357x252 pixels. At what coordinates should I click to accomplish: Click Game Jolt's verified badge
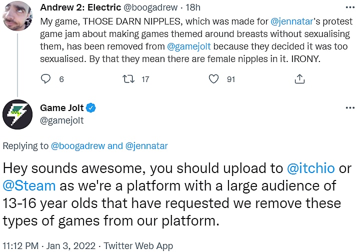[x=92, y=107]
